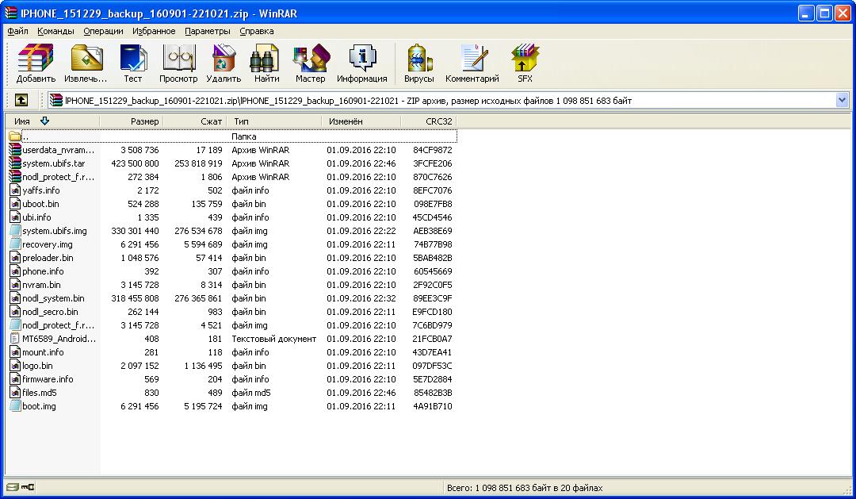Open the Параметры menu
Image resolution: width=856 pixels, height=499 pixels.
pyautogui.click(x=208, y=31)
